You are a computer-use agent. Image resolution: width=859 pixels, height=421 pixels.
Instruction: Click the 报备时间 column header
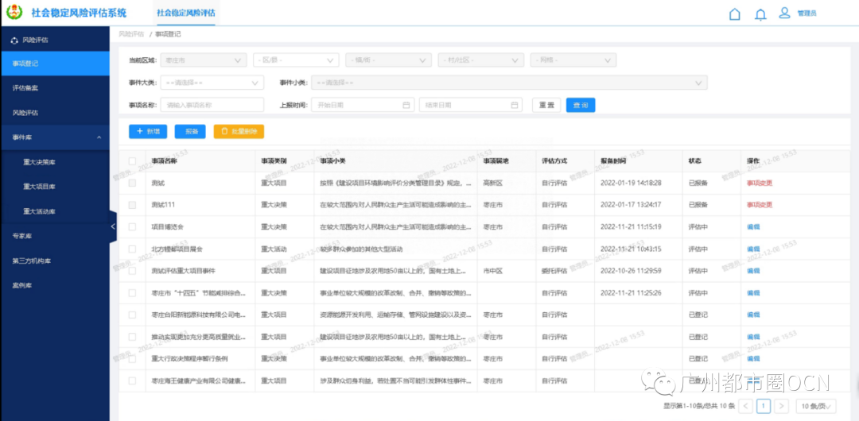tap(613, 161)
